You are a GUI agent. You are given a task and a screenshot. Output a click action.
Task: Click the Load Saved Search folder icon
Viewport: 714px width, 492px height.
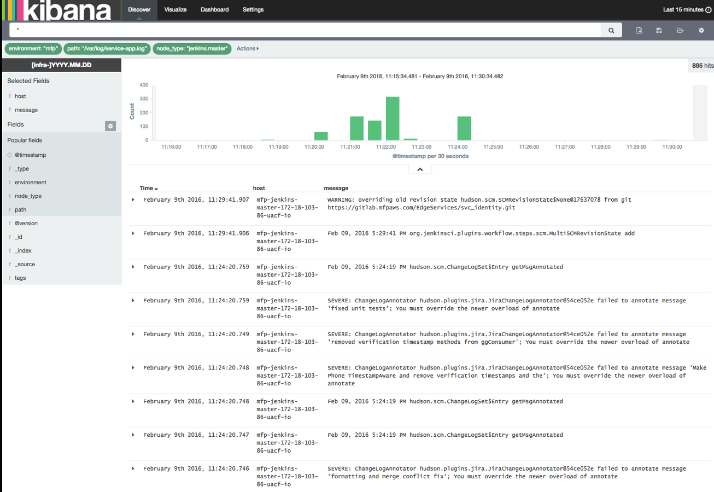[x=680, y=31]
